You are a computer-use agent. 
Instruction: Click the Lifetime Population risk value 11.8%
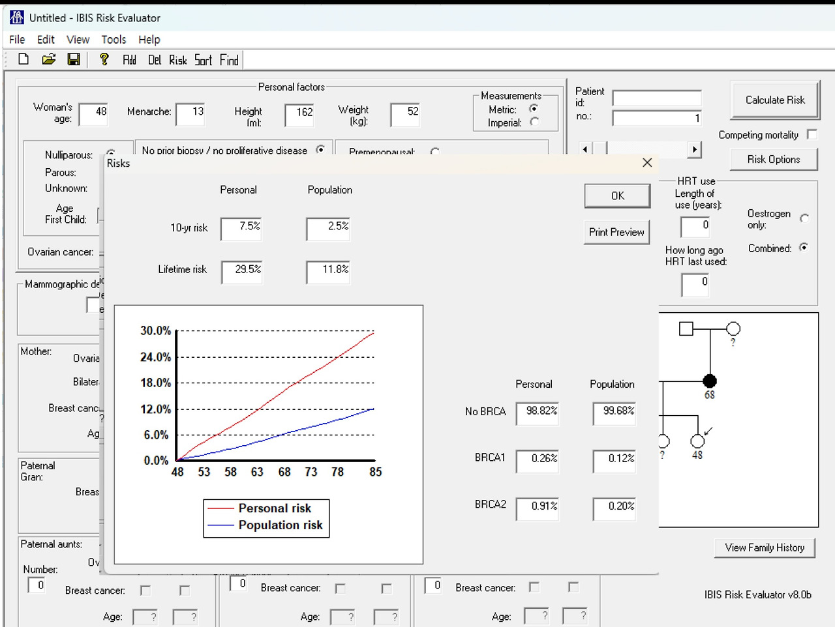pyautogui.click(x=328, y=272)
